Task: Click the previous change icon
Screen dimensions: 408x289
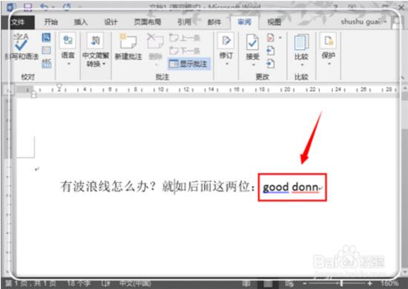Action: click(x=271, y=51)
